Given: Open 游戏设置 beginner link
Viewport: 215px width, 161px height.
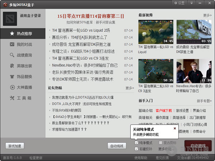Looking at the screenshot, I should [182, 111].
